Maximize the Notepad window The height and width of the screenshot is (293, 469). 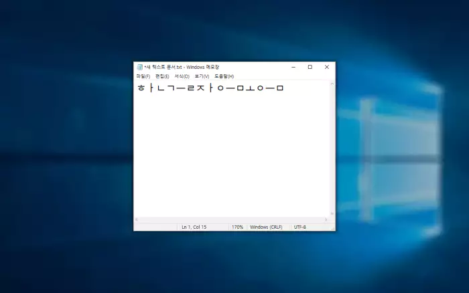coord(310,67)
